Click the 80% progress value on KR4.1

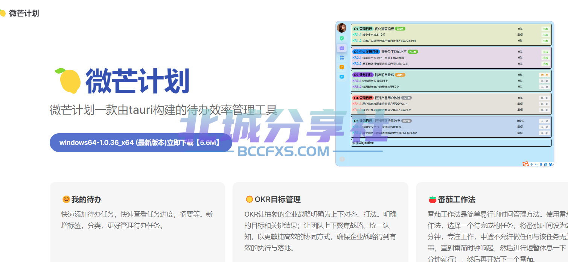[x=520, y=104]
